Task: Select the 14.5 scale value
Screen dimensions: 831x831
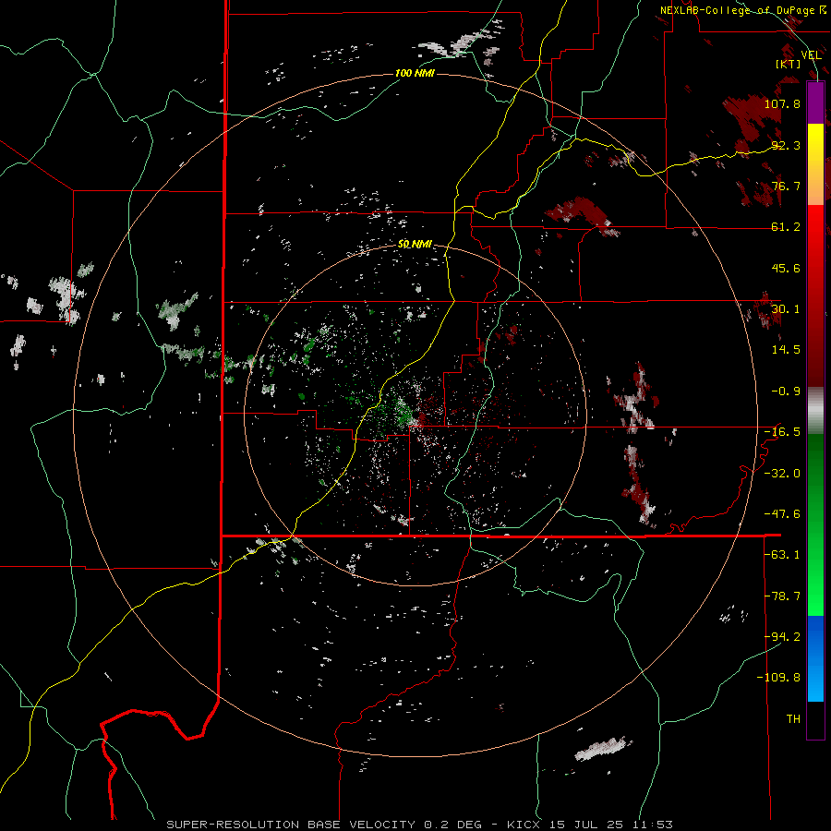Action: click(x=786, y=350)
